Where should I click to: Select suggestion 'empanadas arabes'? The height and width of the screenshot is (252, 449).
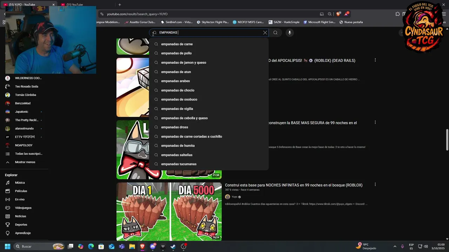209,81
